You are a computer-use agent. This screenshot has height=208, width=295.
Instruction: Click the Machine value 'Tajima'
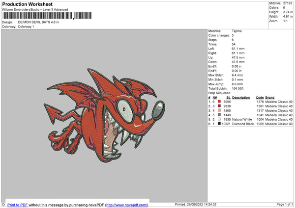236,31
